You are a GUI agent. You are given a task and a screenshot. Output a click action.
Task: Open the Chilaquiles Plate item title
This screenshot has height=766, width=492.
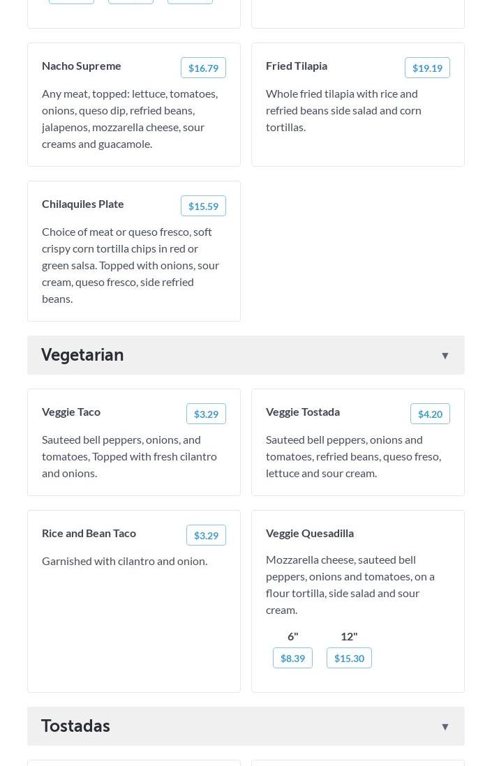[x=83, y=204]
